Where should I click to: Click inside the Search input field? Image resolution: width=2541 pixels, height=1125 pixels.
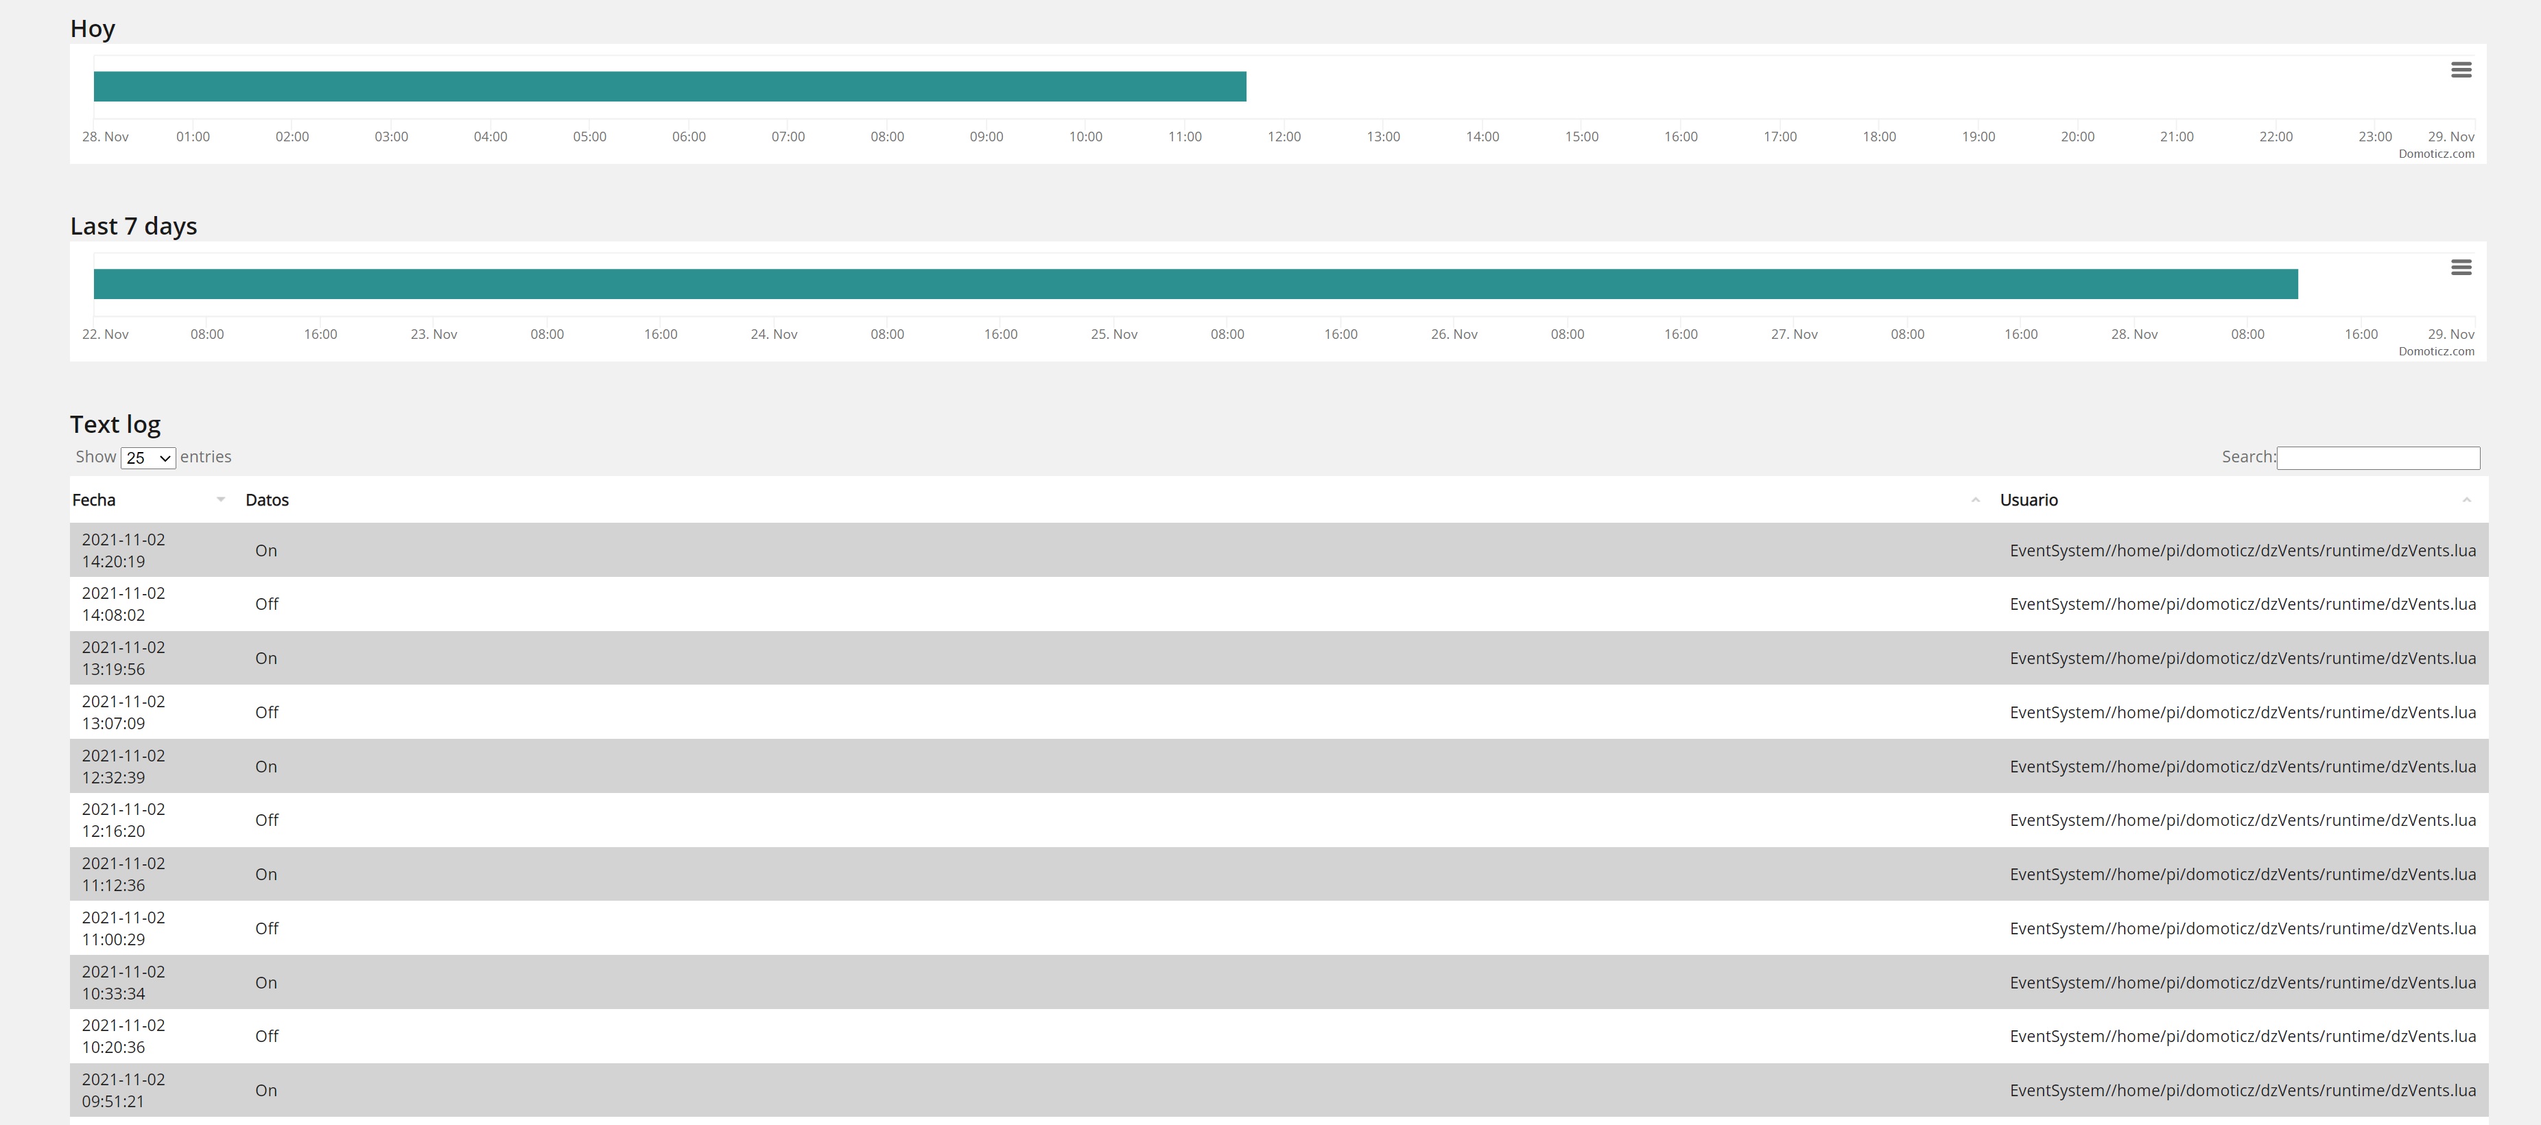(x=2377, y=458)
